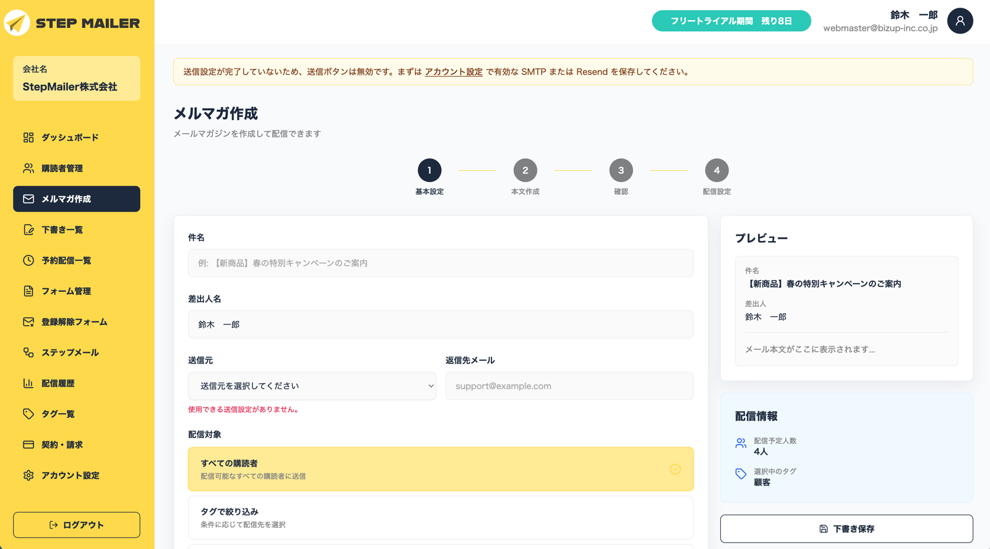Click the メルマガ作成 envelope icon
This screenshot has height=549, width=990.
[x=28, y=199]
